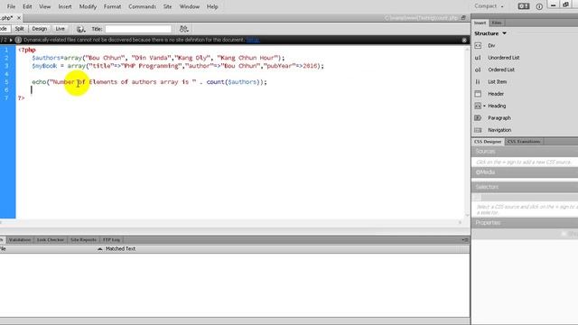Open the Insert menu
The height and width of the screenshot is (325, 578).
pyautogui.click(x=65, y=6)
